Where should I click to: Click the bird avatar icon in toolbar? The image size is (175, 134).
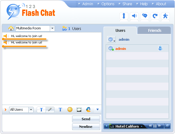coord(88,110)
